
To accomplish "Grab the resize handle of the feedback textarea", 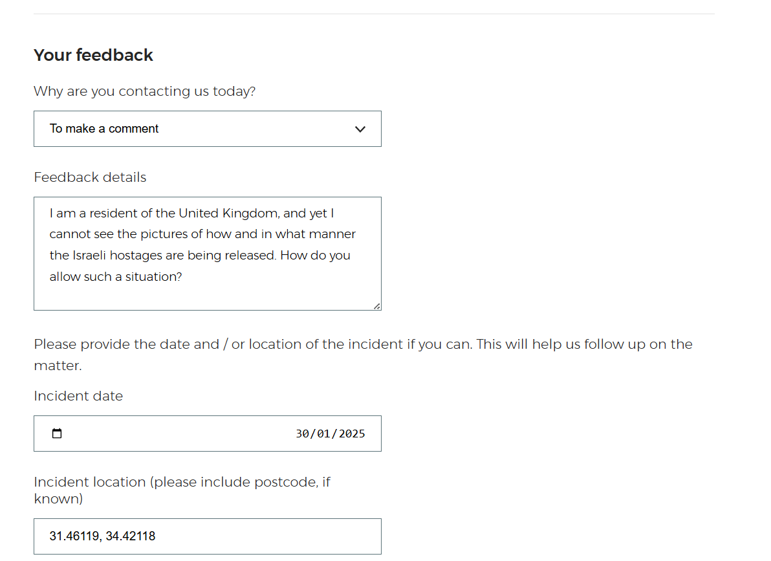I will (376, 306).
